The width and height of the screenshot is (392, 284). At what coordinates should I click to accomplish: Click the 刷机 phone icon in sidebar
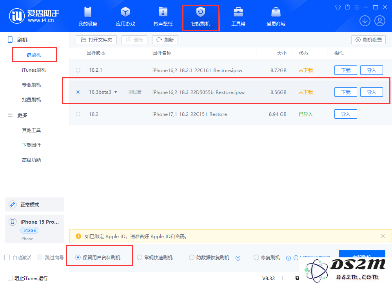tap(10, 40)
